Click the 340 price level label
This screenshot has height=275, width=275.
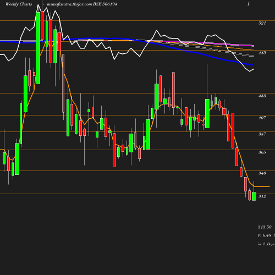[262, 173]
